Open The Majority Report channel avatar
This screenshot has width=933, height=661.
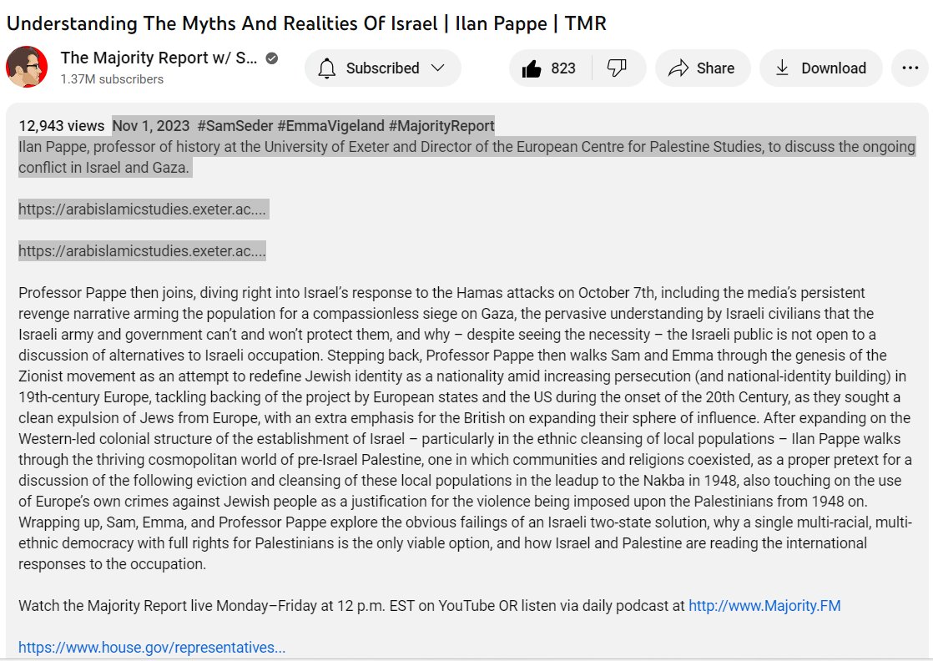pos(27,67)
